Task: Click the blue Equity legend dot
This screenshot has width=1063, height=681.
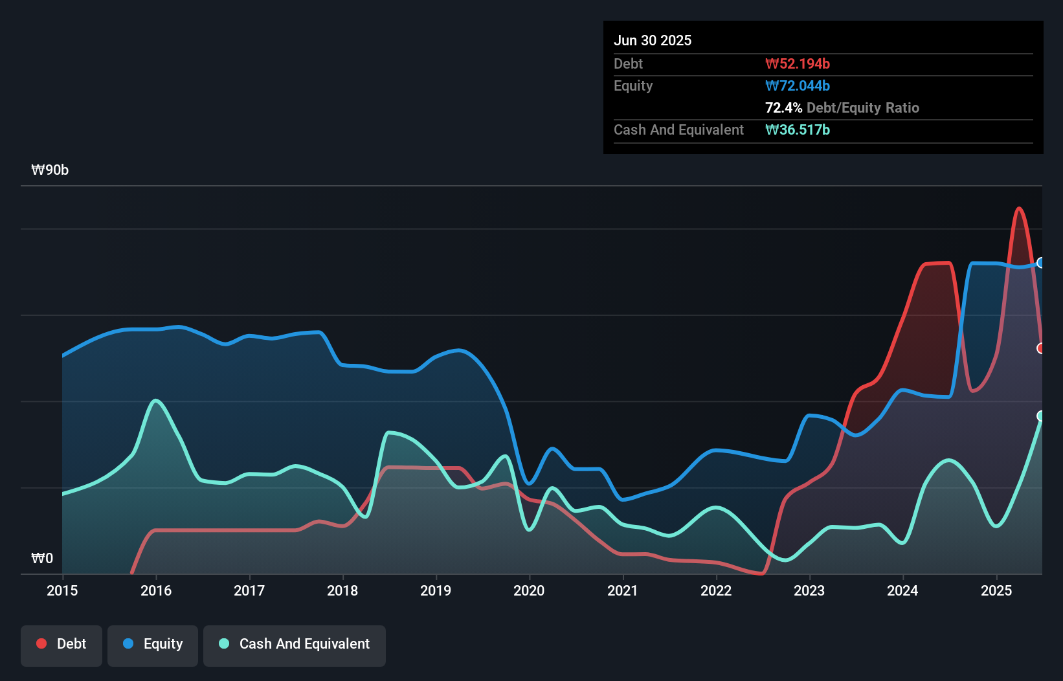Action: [128, 643]
